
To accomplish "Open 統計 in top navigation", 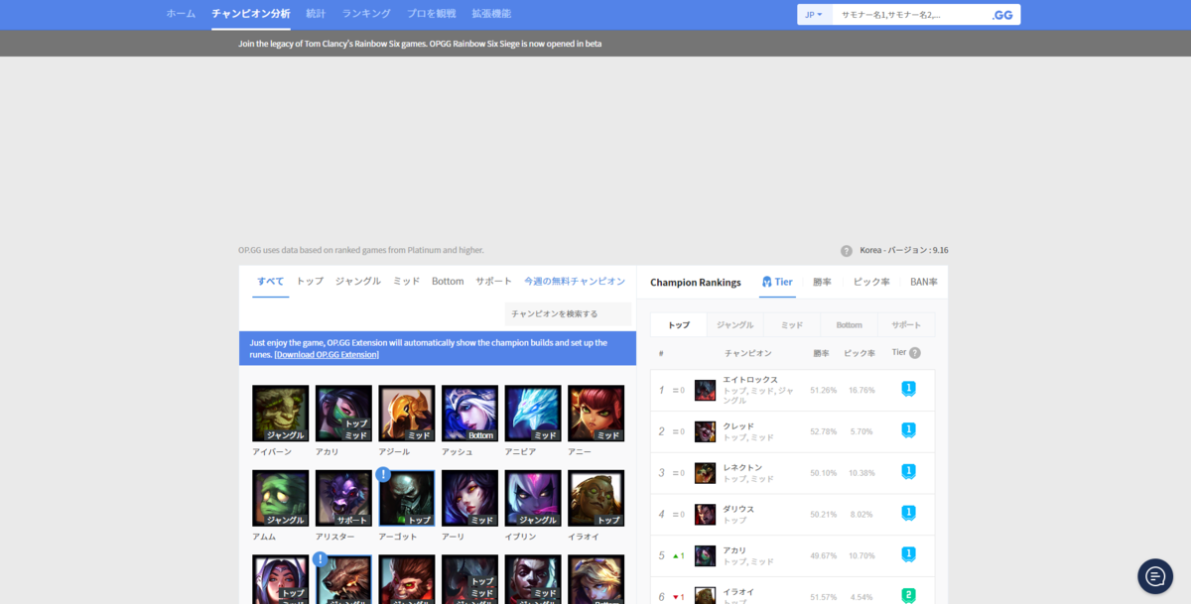I will point(316,14).
